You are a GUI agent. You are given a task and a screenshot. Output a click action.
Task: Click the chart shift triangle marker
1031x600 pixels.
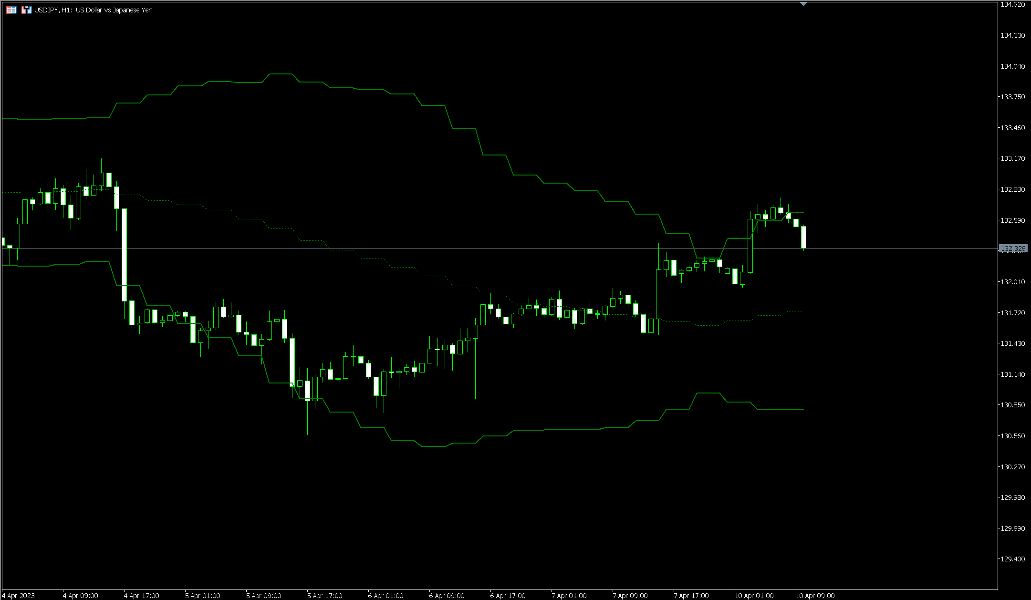(803, 4)
